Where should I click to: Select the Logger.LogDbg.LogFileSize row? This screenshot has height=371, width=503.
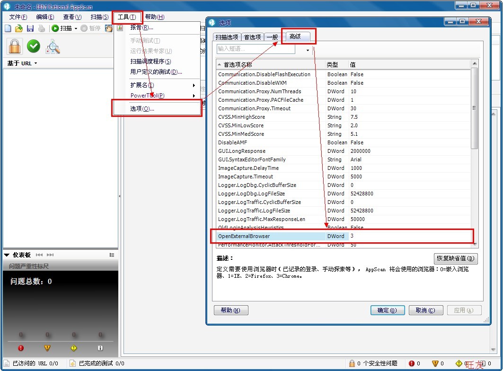[343, 194]
